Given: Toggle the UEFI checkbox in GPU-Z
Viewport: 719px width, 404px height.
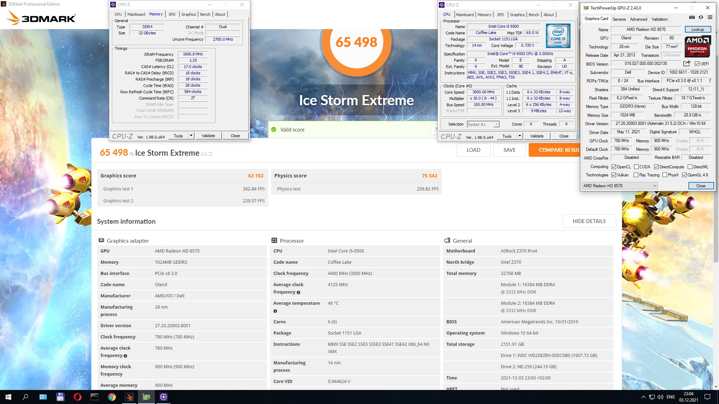Looking at the screenshot, I should 697,64.
